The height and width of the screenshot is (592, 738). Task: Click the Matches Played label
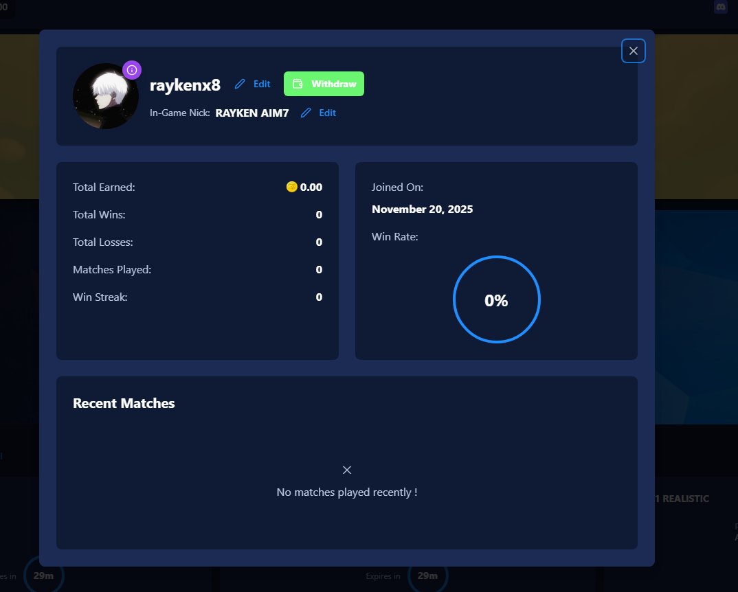(x=112, y=270)
